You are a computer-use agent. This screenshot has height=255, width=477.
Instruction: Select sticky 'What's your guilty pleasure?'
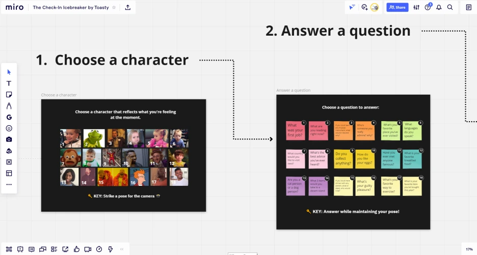pyautogui.click(x=365, y=186)
